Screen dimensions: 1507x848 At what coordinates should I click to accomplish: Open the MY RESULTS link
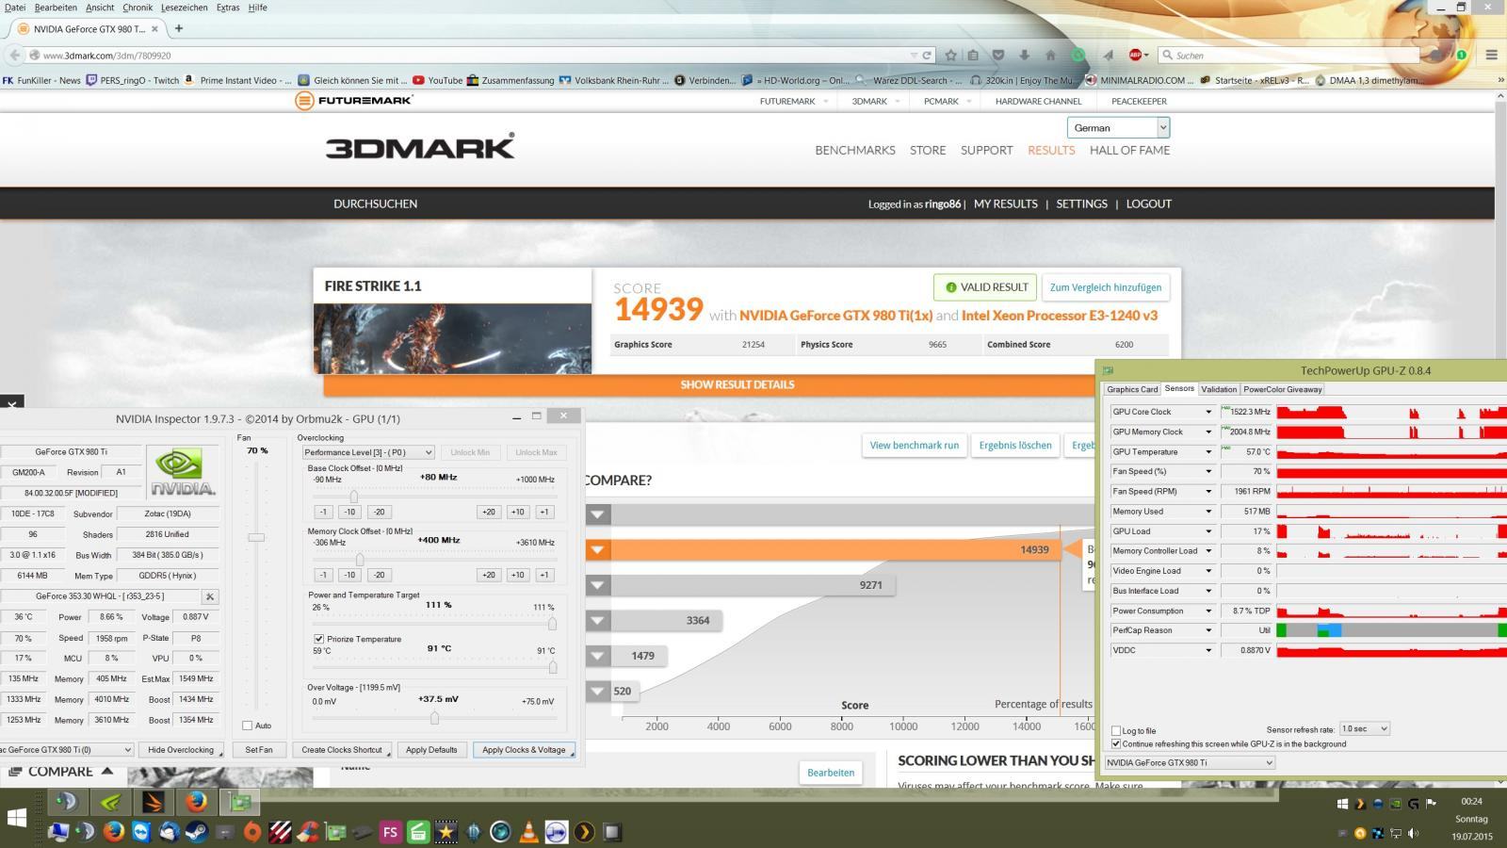tap(1006, 204)
